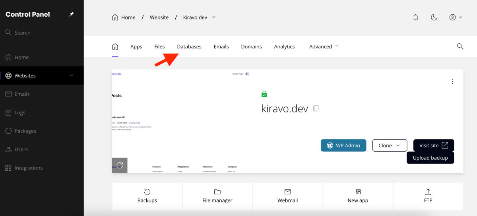Open the site overview home tab
The image size is (477, 216).
[x=115, y=46]
